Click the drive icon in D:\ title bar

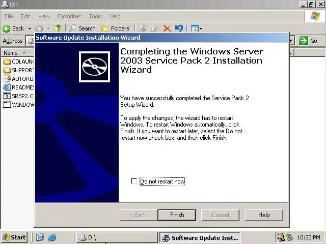coord(5,4)
